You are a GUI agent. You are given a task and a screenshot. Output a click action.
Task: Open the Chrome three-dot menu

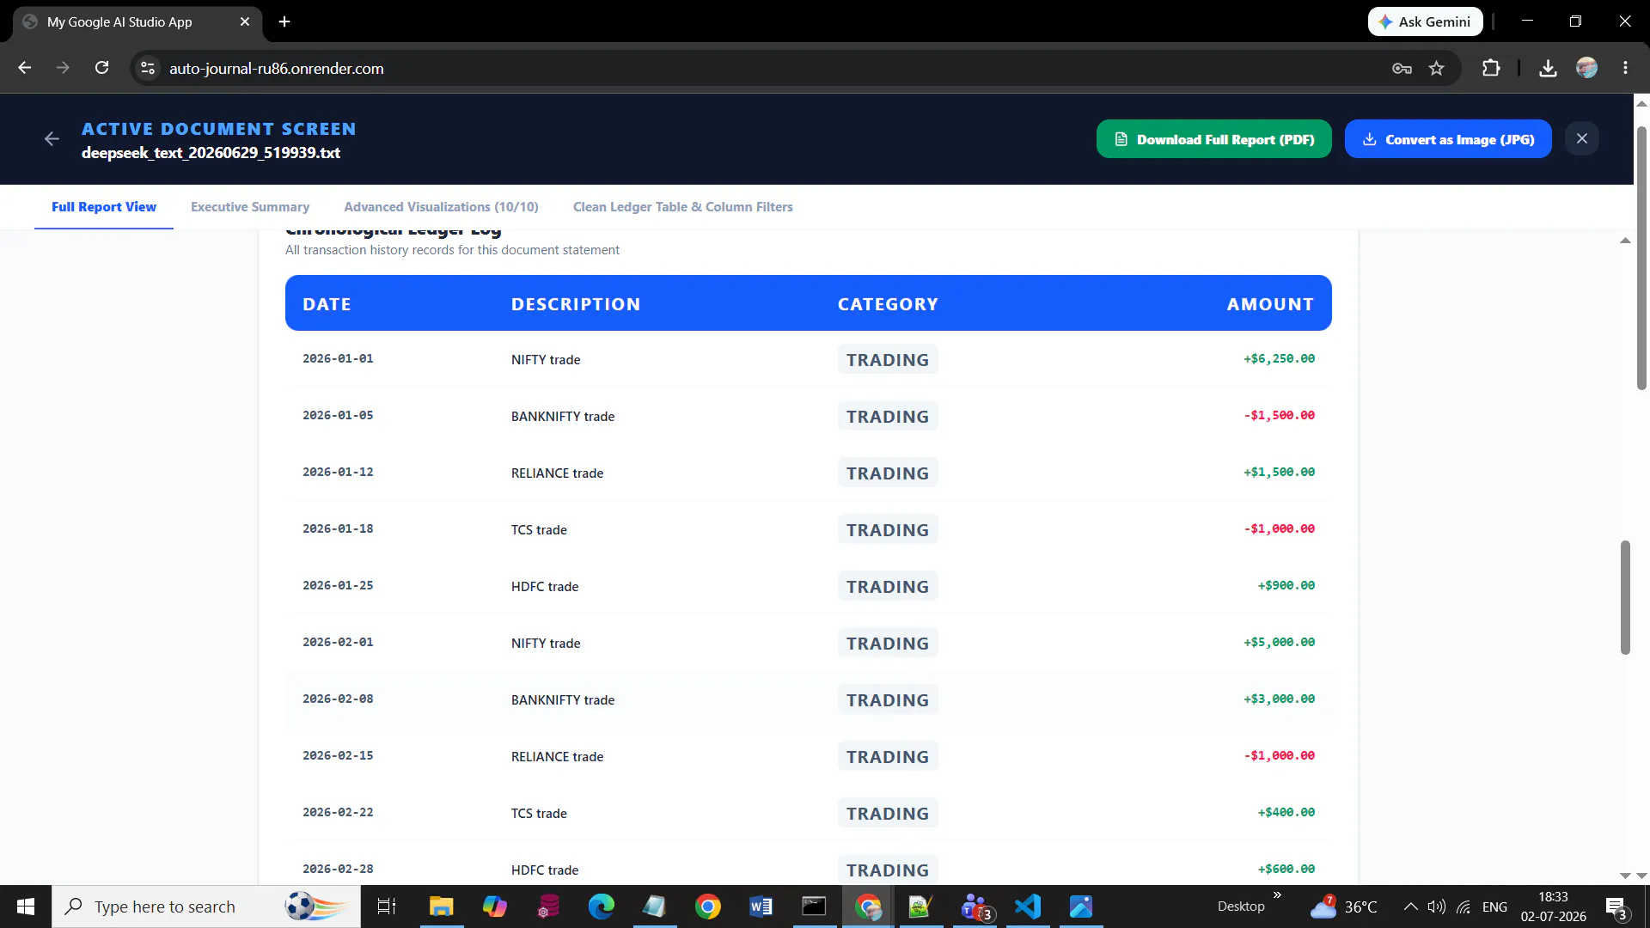[x=1625, y=69]
